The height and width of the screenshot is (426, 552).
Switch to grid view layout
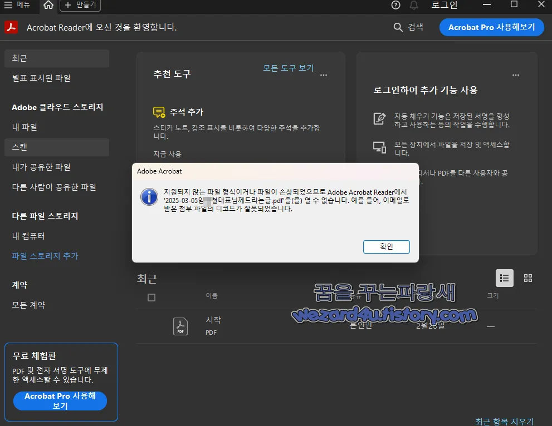(527, 278)
